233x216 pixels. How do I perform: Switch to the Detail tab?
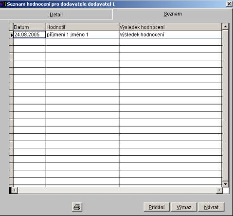tap(56, 15)
